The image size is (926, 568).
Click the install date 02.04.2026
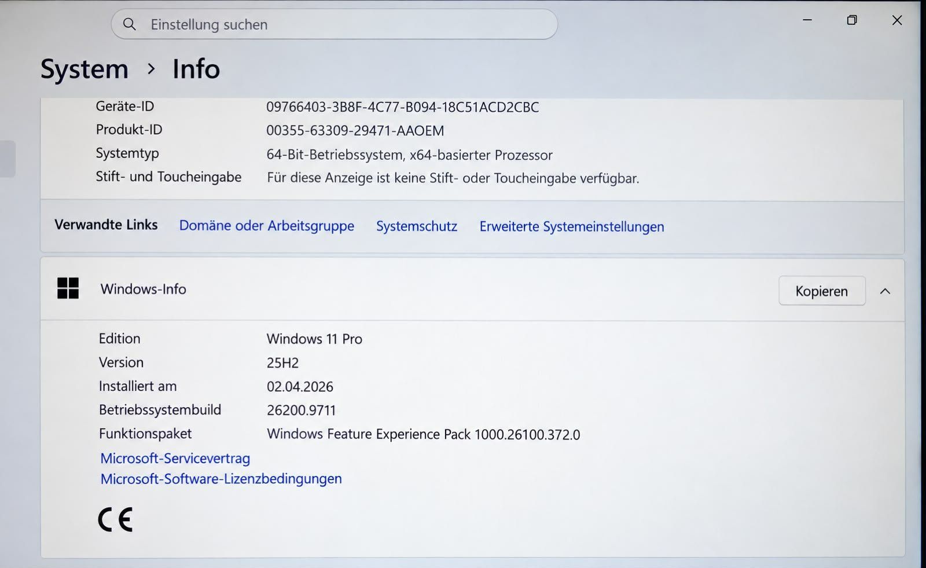[x=300, y=387]
